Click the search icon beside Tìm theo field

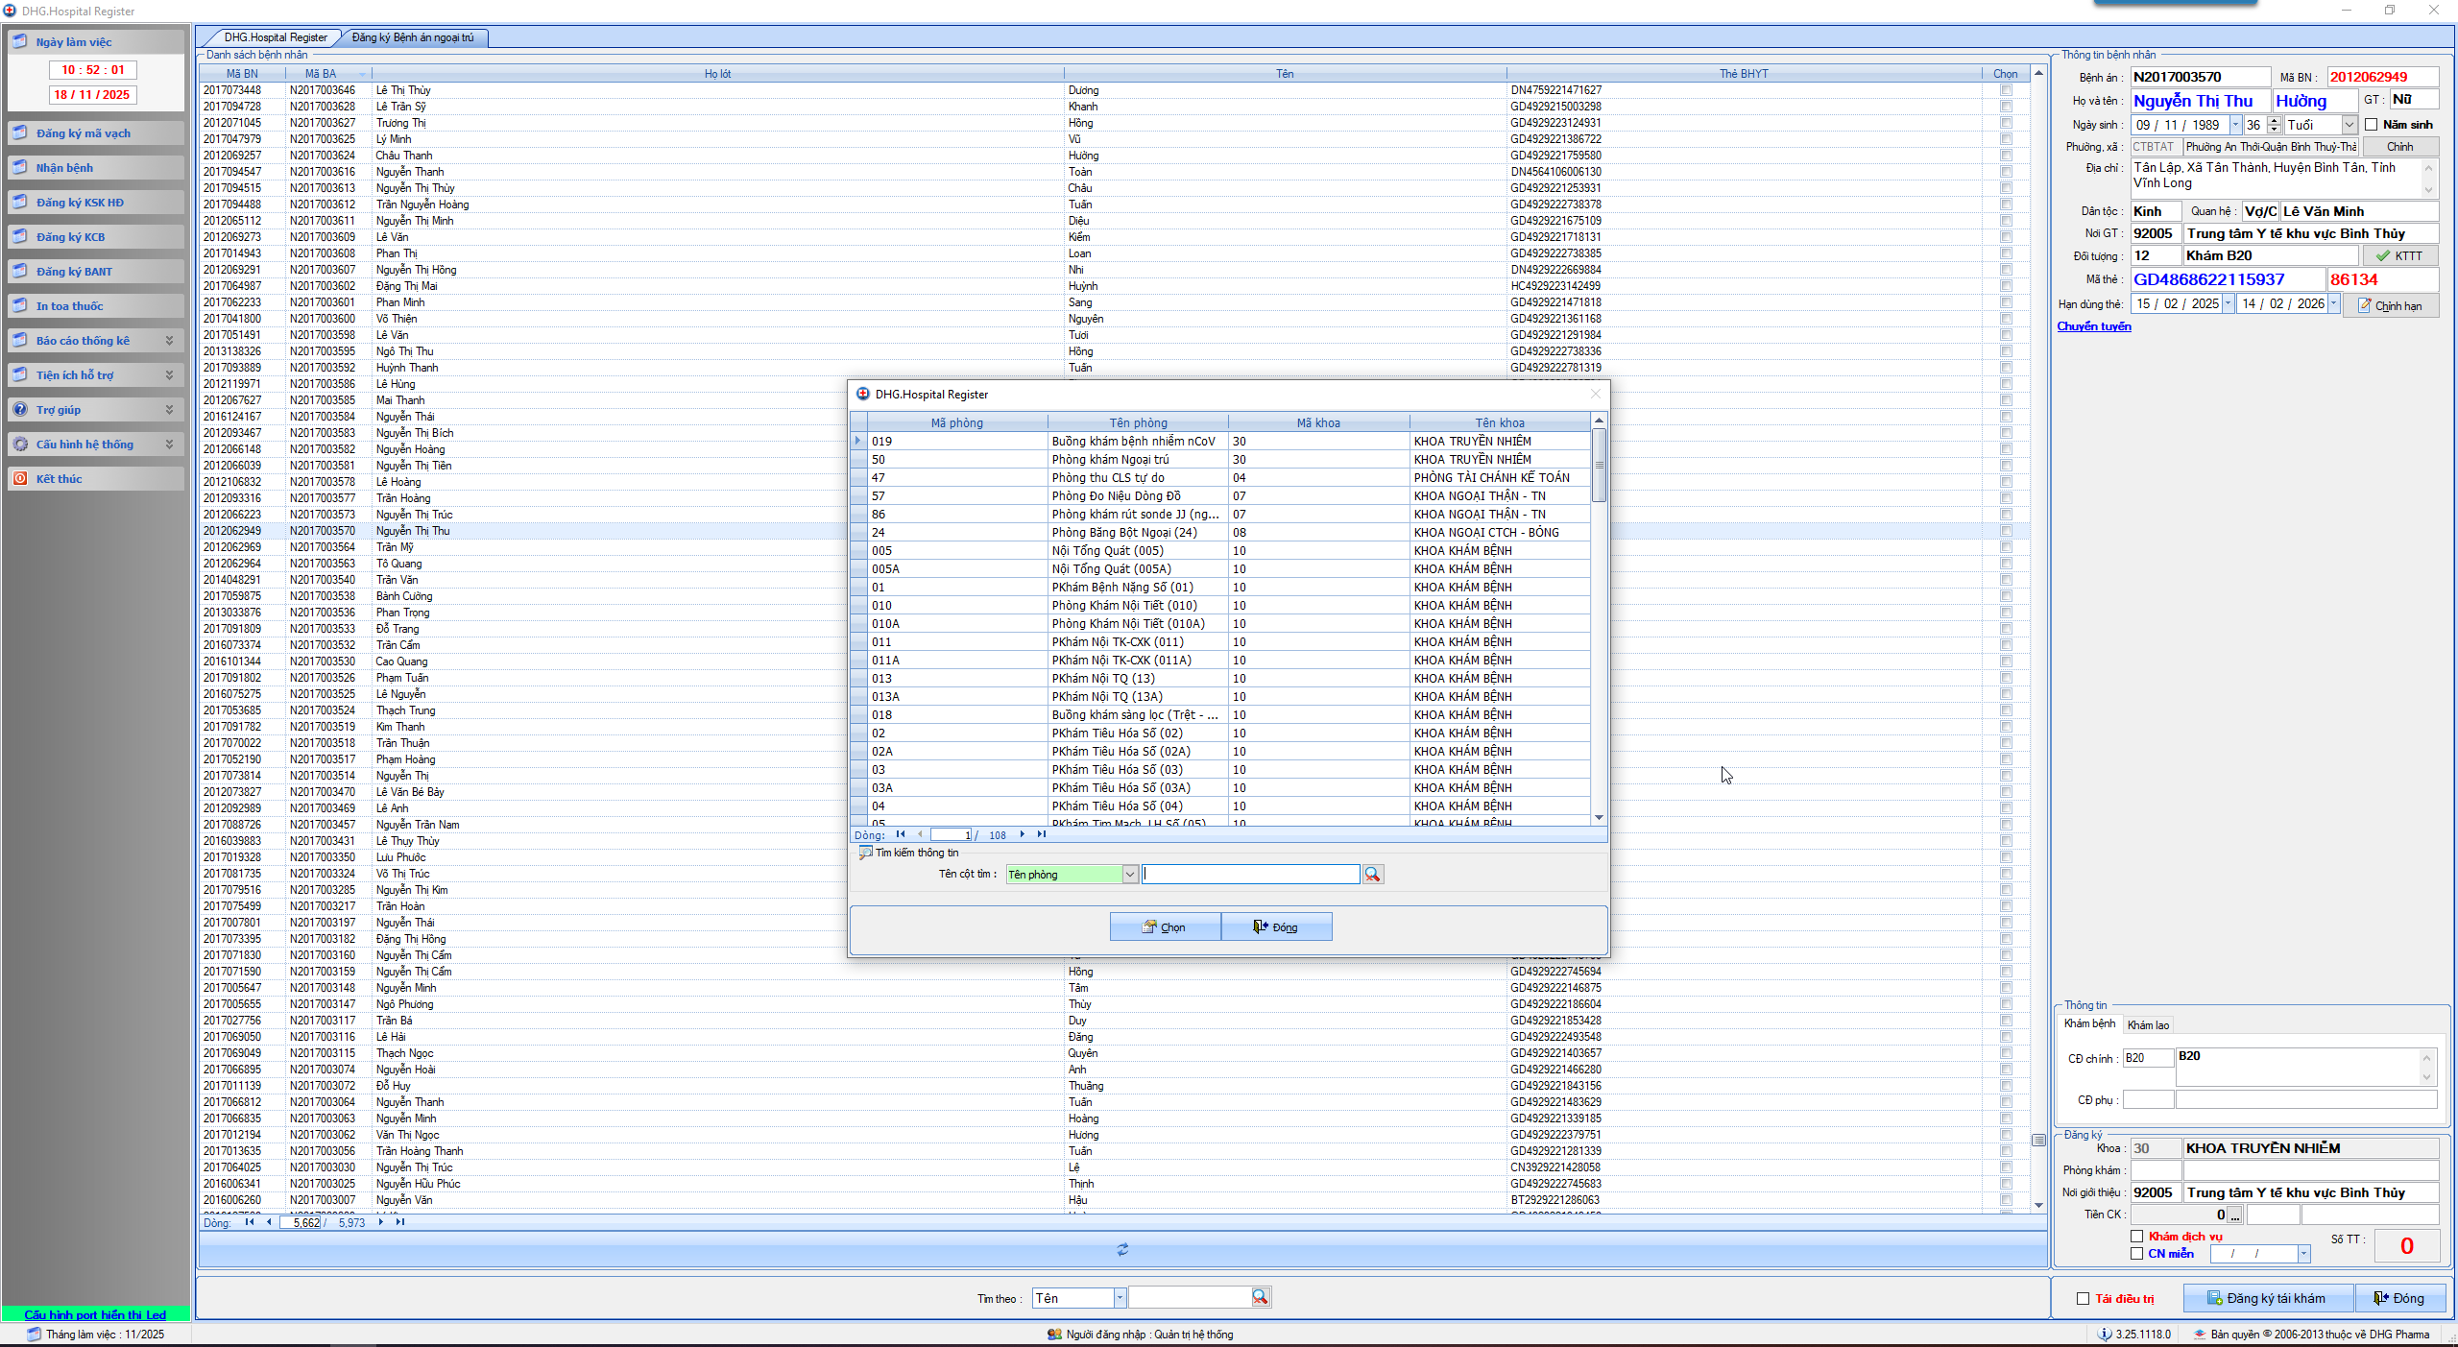coord(1260,1298)
